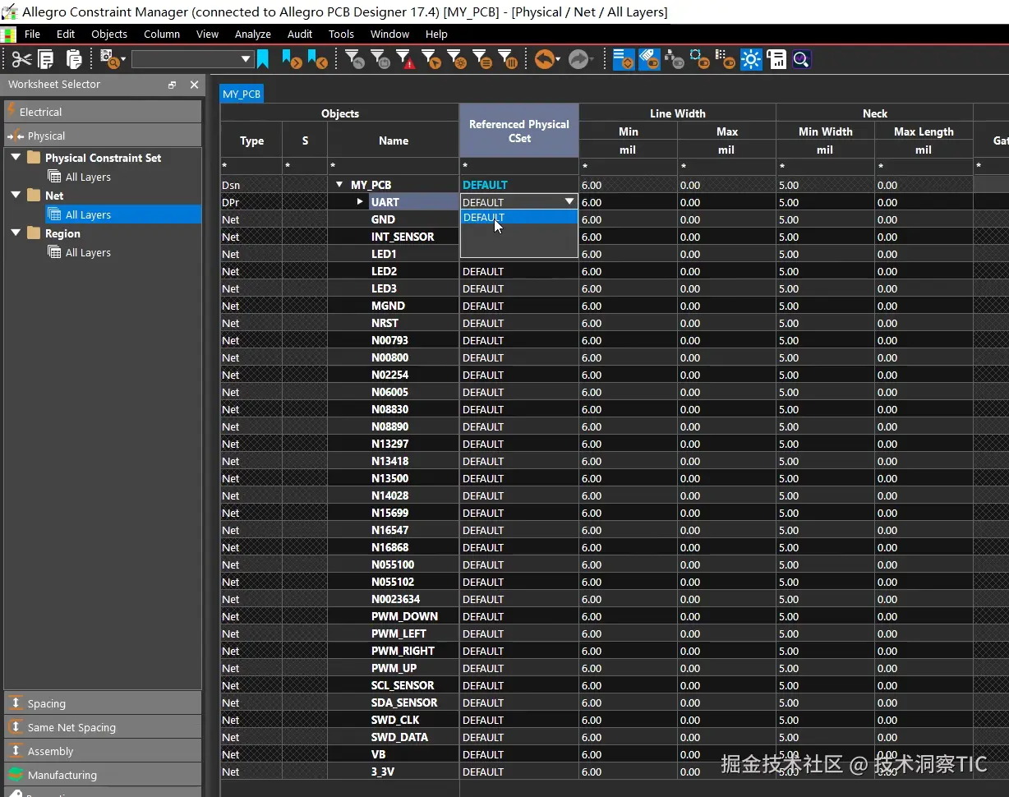
Task: Click the Referenced Physical CSet filter field
Action: [518, 166]
